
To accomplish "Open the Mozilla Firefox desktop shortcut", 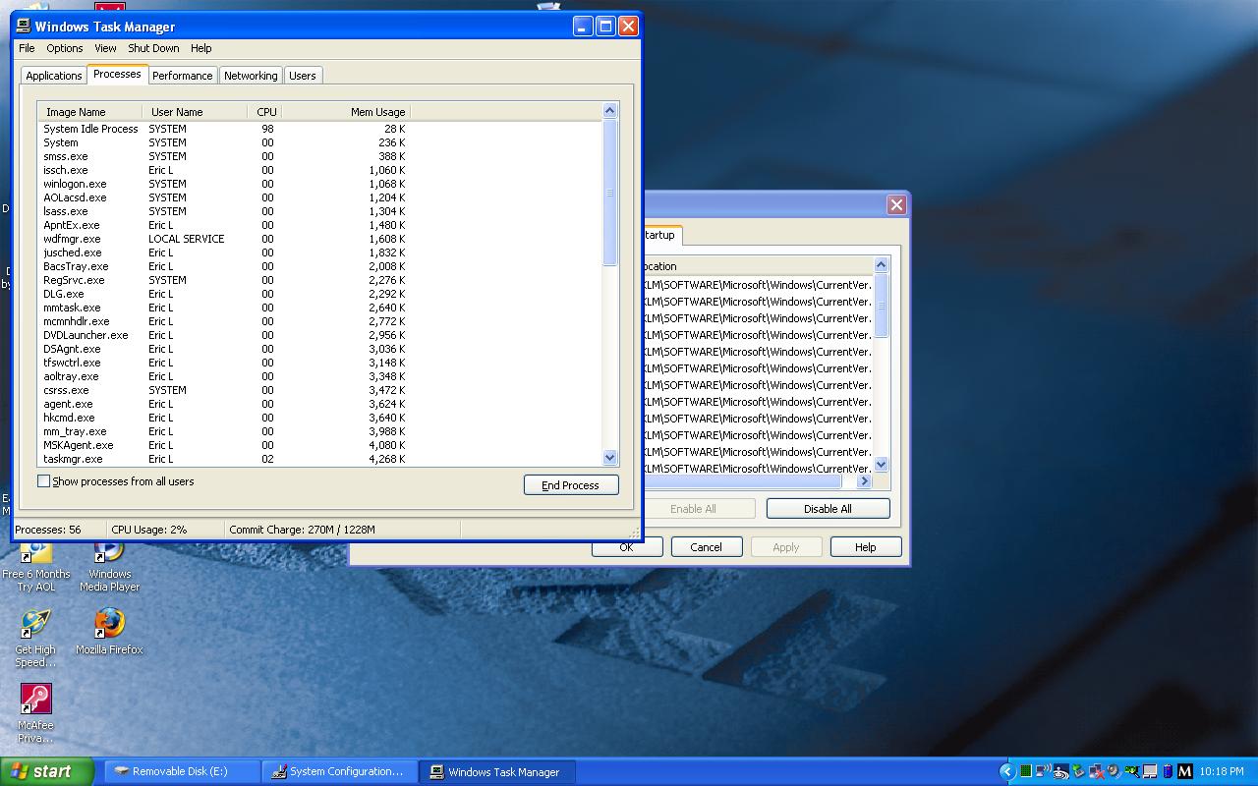I will [109, 632].
